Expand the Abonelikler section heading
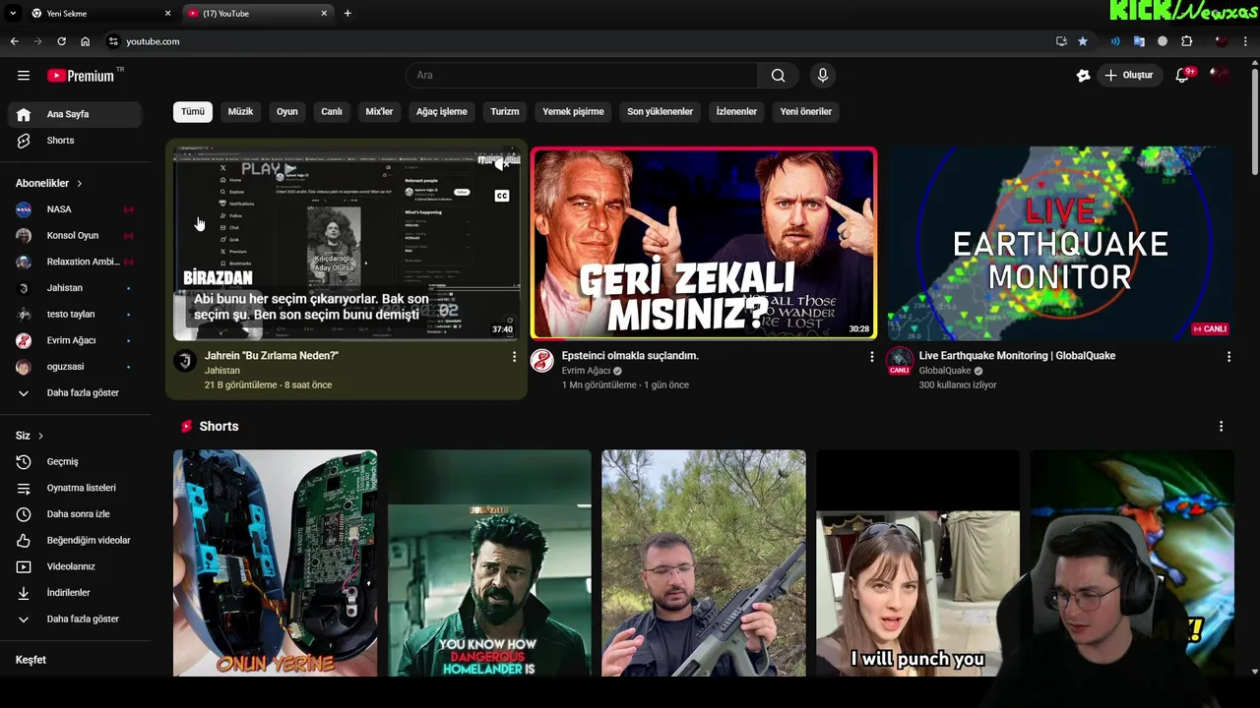Viewport: 1260px width, 708px height. click(x=49, y=184)
